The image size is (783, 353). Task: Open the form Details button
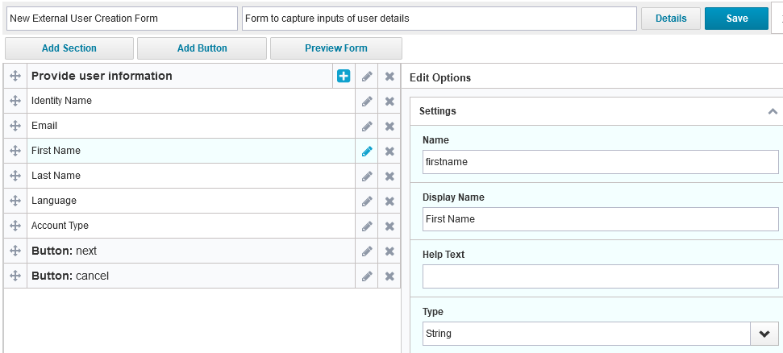pos(670,19)
